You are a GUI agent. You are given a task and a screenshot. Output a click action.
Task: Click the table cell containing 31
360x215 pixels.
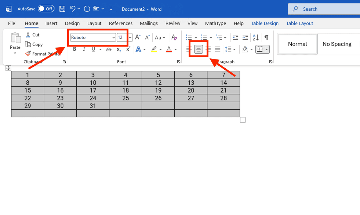pos(93,106)
